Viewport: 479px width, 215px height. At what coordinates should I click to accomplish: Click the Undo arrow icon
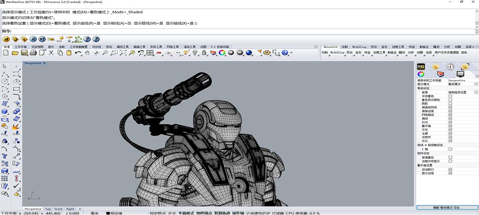[78, 53]
